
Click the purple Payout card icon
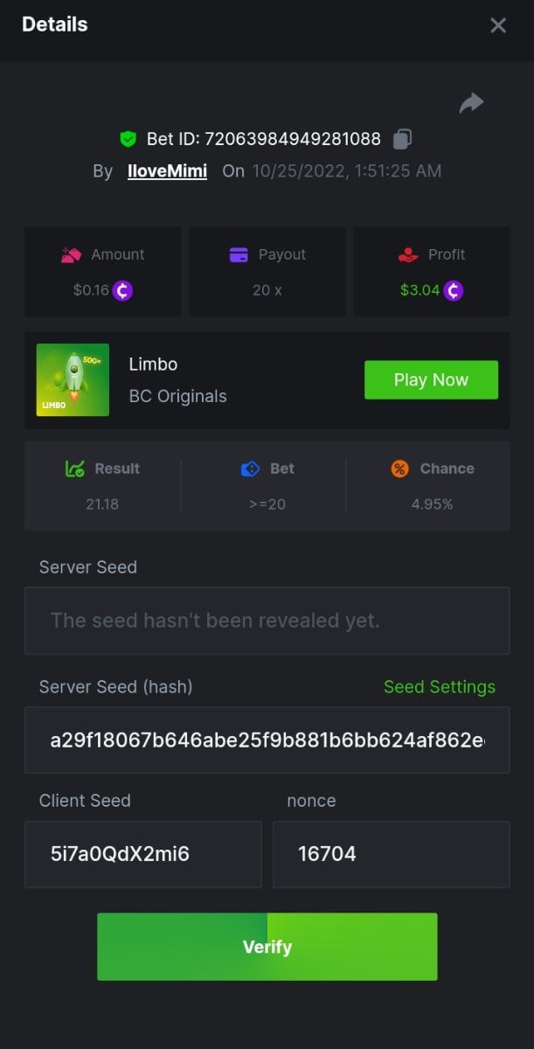pos(239,254)
